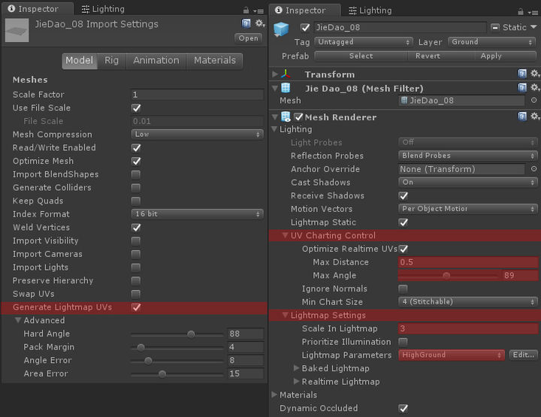
Task: Click the Scale In Lightmap input field
Action: point(467,328)
